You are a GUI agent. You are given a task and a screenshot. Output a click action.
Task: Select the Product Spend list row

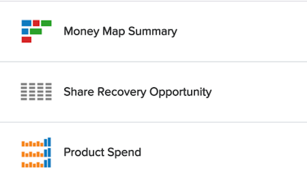tap(153, 148)
